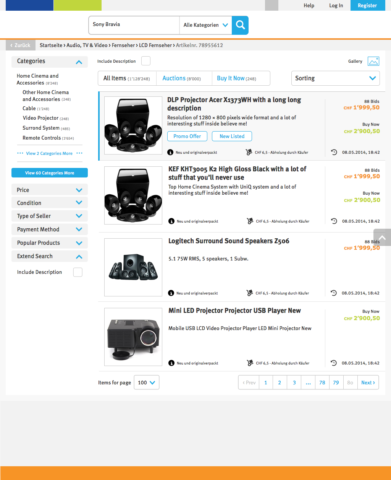Go to page 2 in pagination
Screen dimensions: 391x480
pos(280,382)
